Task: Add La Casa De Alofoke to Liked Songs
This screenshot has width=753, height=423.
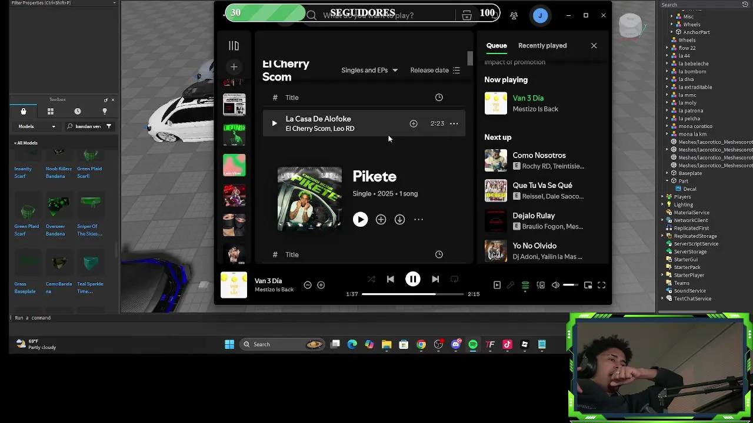Action: point(414,123)
